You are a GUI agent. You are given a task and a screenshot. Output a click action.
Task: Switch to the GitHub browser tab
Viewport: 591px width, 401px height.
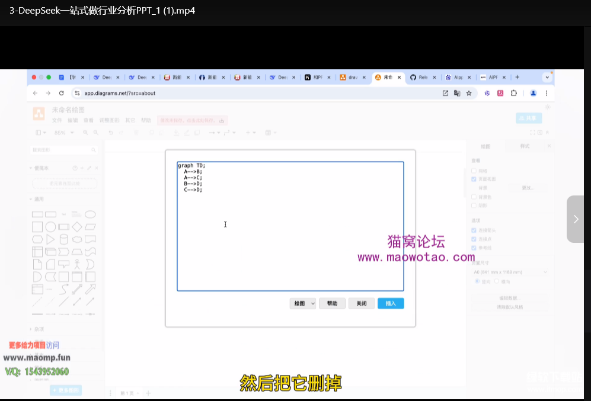click(419, 77)
